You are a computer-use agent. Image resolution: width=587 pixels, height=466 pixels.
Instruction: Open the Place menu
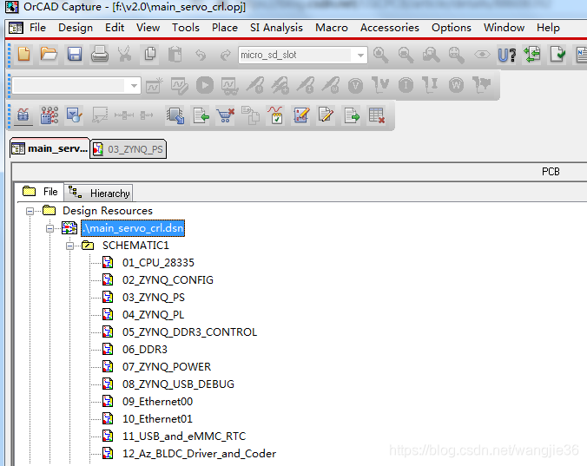coord(224,27)
